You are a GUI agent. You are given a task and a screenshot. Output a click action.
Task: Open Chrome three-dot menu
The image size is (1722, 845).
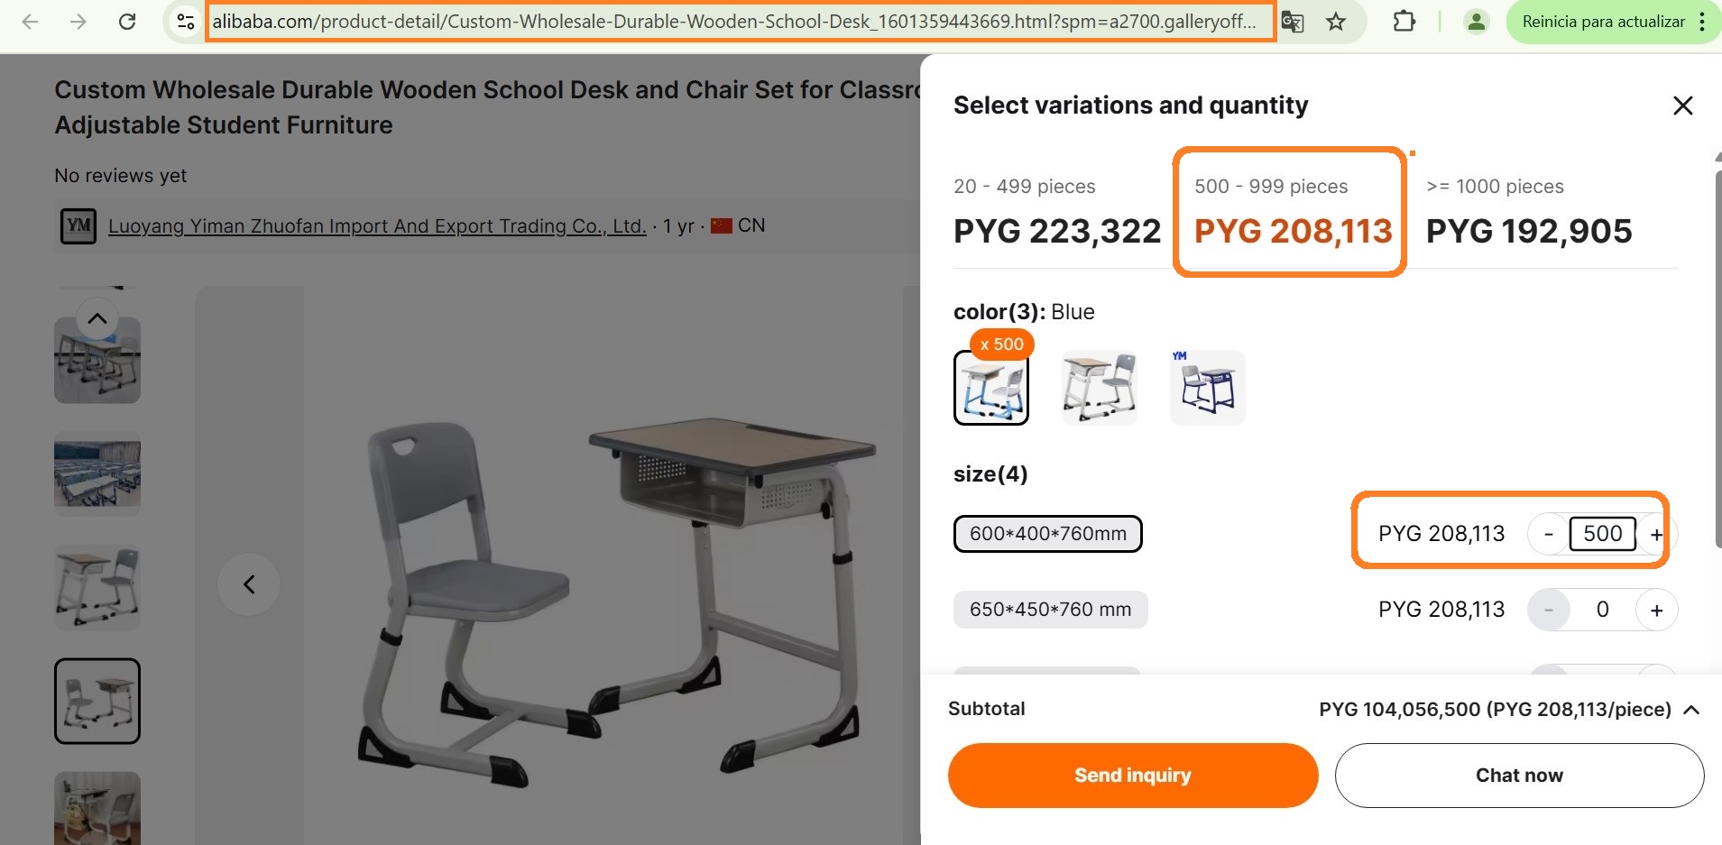point(1701,22)
